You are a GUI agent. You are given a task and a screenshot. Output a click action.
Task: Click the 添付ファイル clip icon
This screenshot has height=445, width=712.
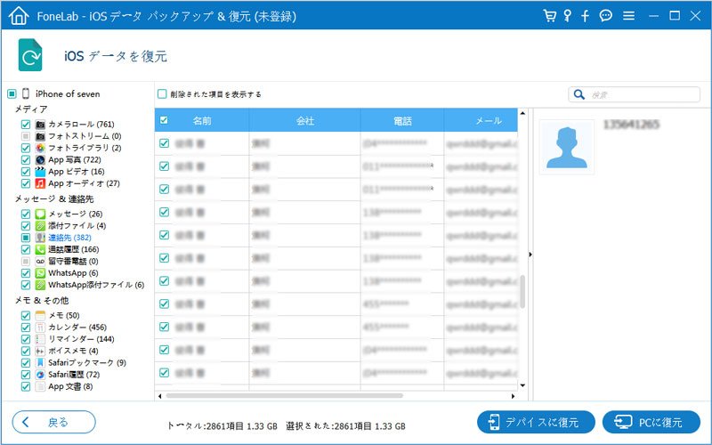pos(40,225)
